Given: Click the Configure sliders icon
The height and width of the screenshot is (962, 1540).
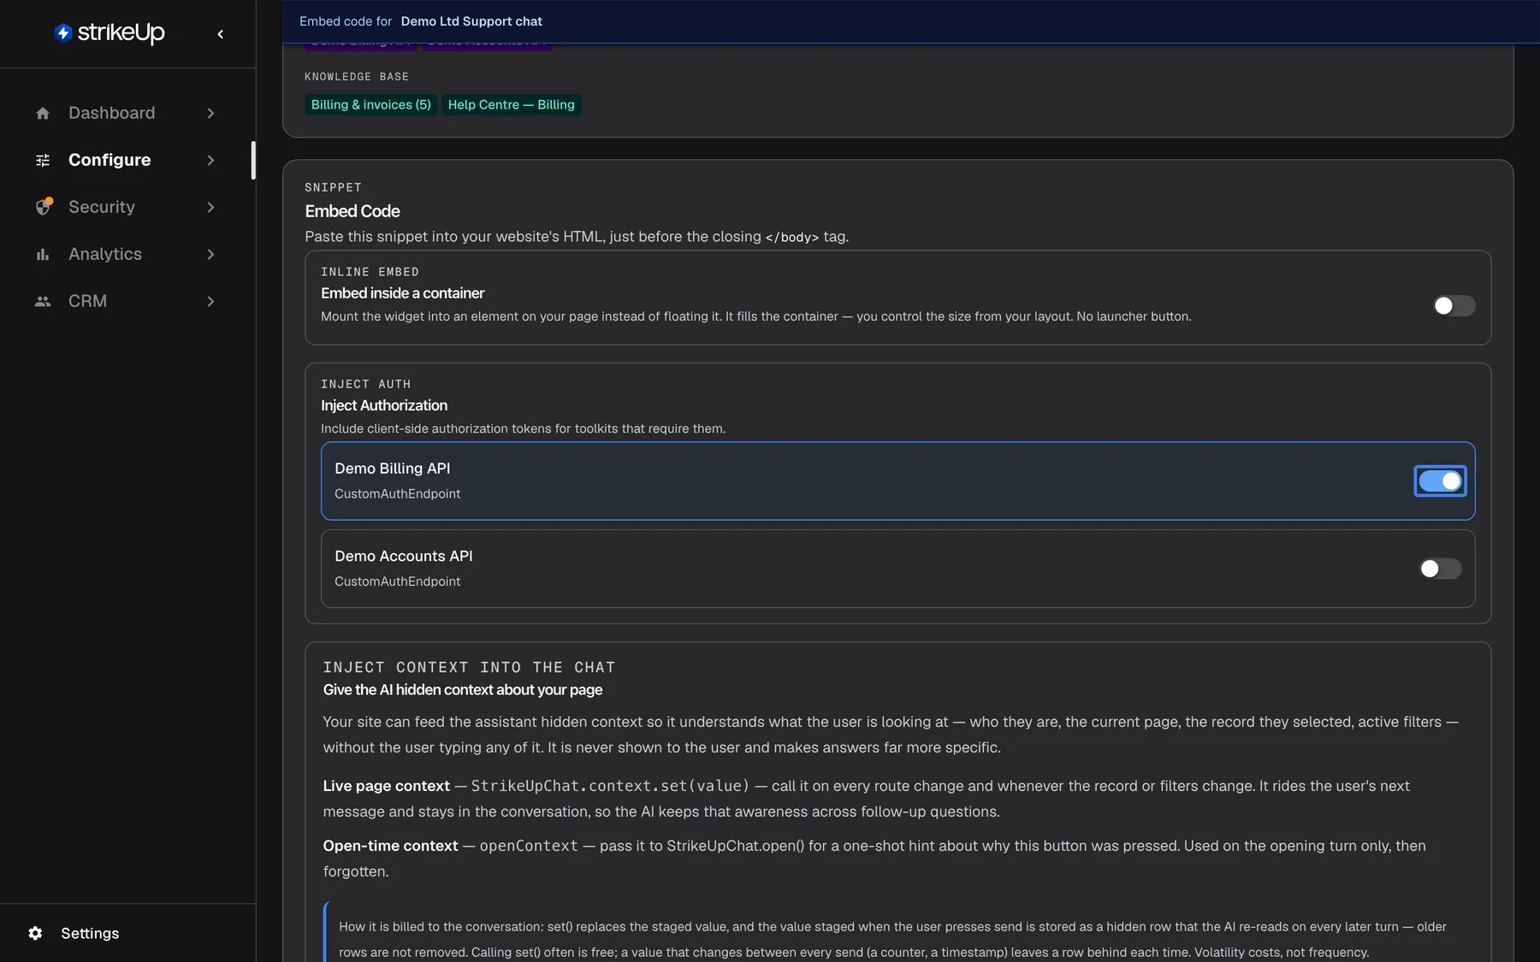Looking at the screenshot, I should pyautogui.click(x=43, y=160).
